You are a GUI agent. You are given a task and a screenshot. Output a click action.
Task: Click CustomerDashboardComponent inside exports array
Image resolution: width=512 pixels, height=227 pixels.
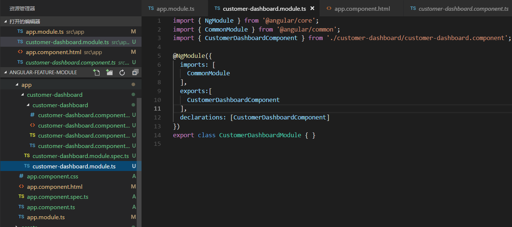233,100
